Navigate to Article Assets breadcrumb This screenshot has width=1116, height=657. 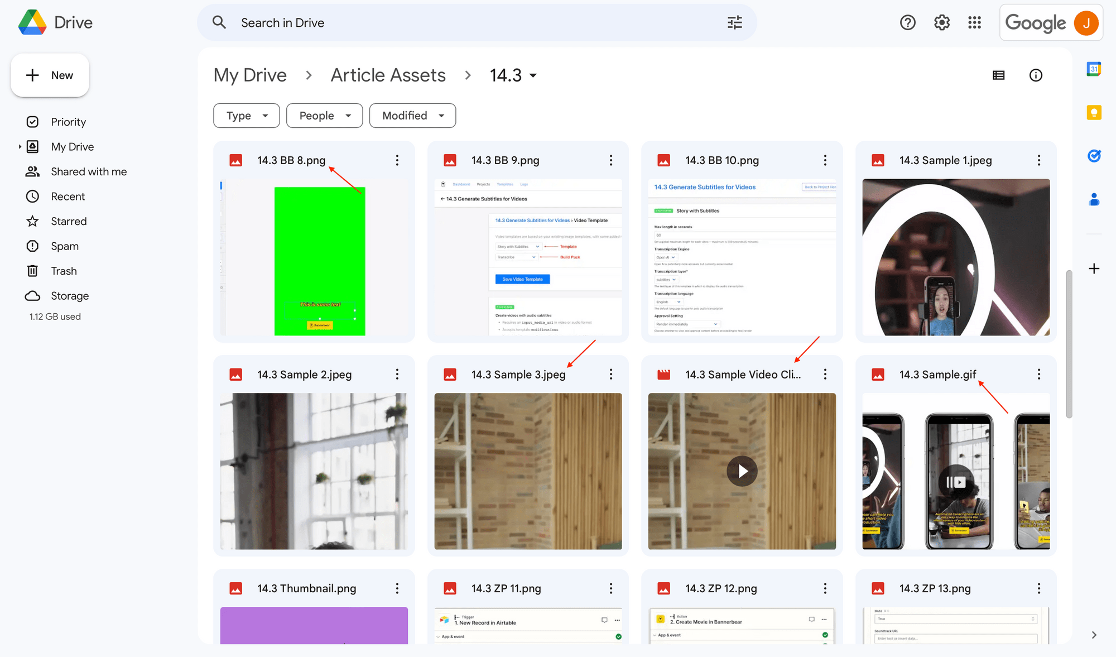click(388, 75)
